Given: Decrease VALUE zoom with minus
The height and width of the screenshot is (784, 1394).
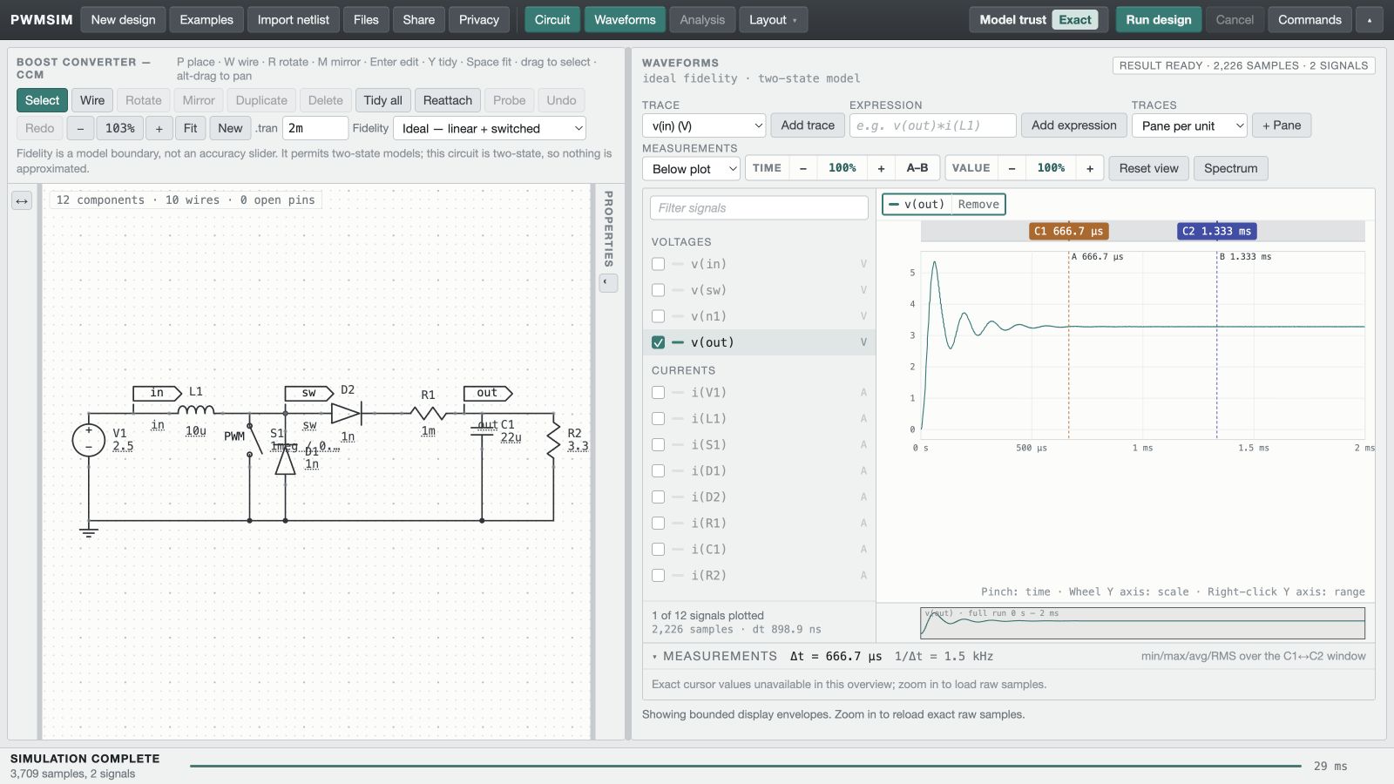Looking at the screenshot, I should click(1012, 168).
